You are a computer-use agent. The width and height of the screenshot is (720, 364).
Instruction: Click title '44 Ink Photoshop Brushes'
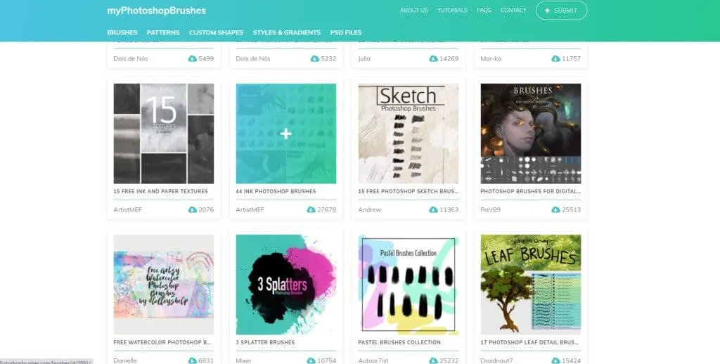[x=276, y=191]
